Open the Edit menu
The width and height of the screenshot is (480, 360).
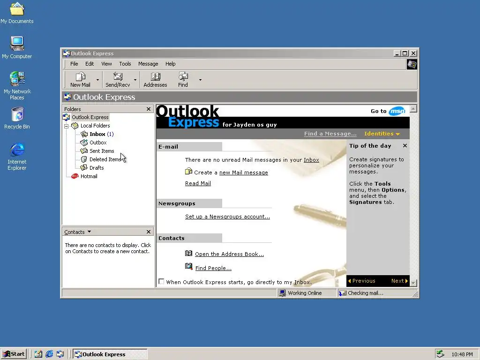[x=90, y=64]
